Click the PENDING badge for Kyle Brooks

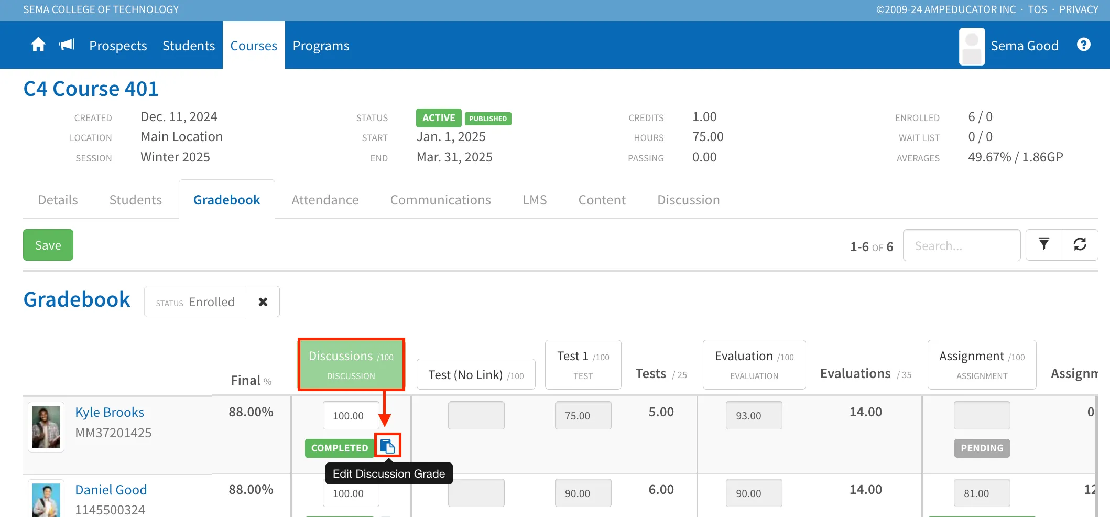[982, 448]
